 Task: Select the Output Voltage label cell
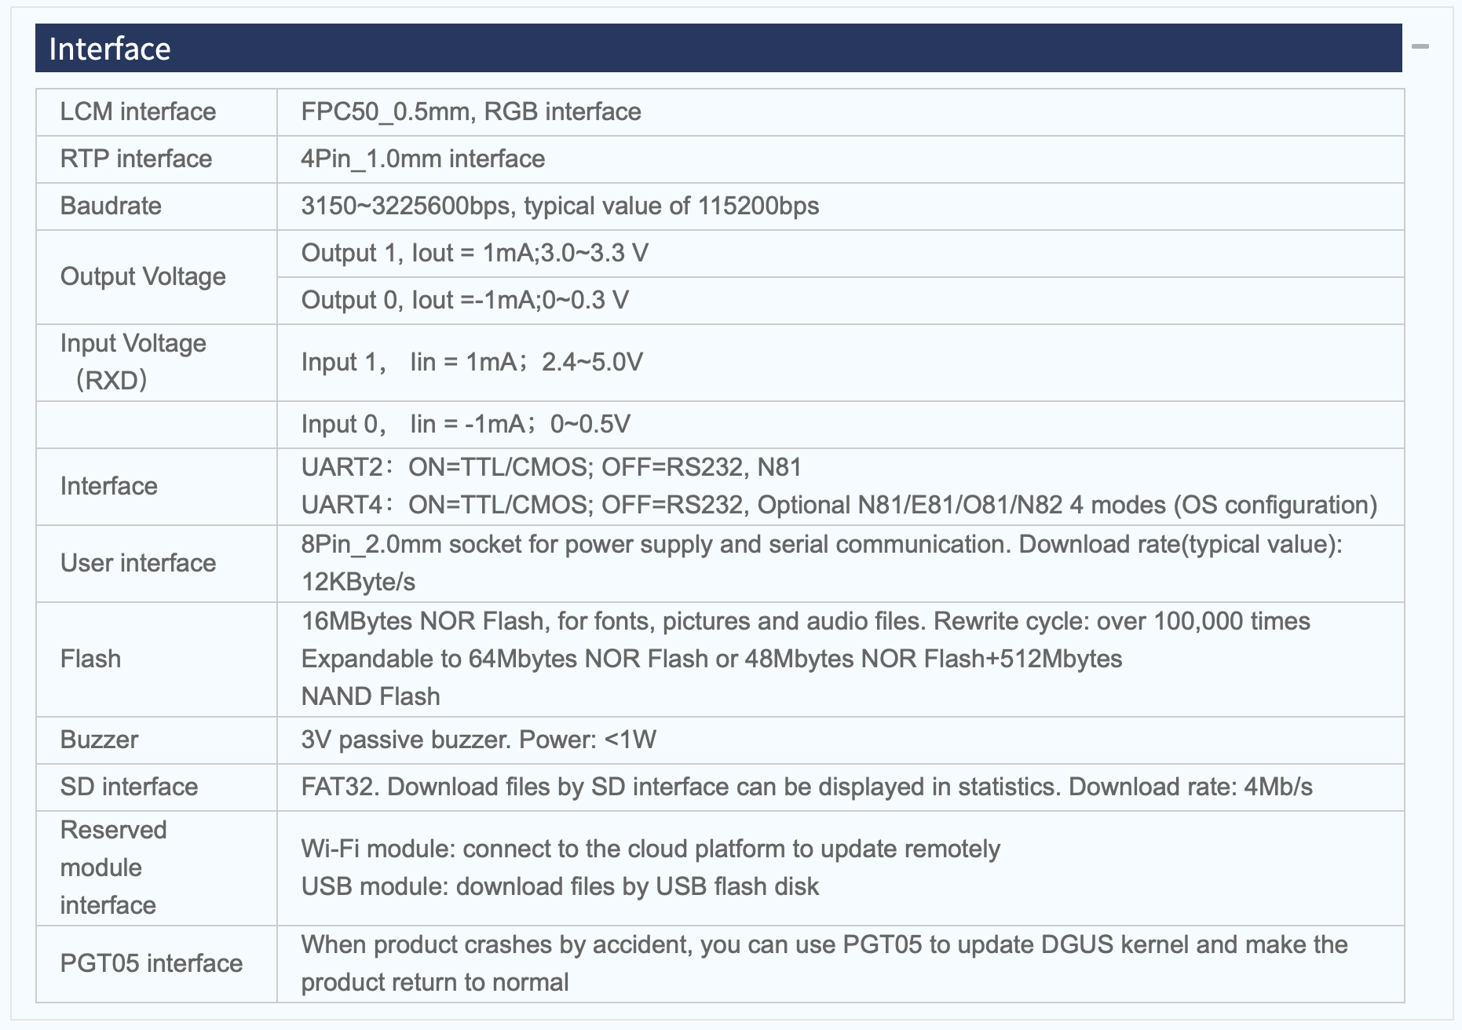(x=156, y=277)
